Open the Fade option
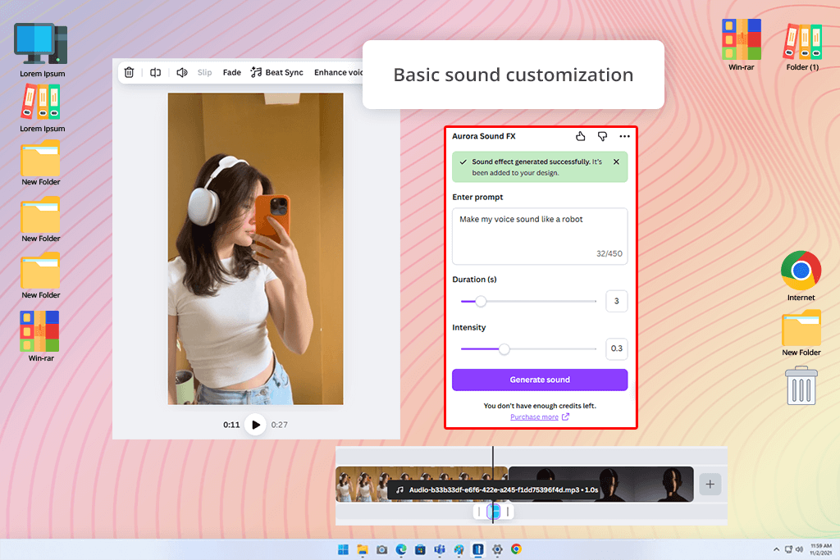 232,72
